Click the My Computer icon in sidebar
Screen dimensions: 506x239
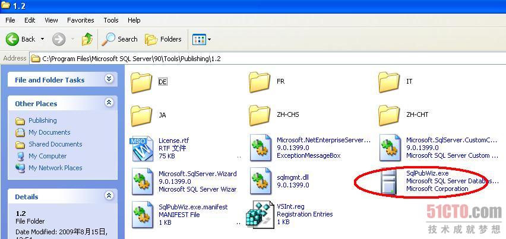[x=20, y=157]
